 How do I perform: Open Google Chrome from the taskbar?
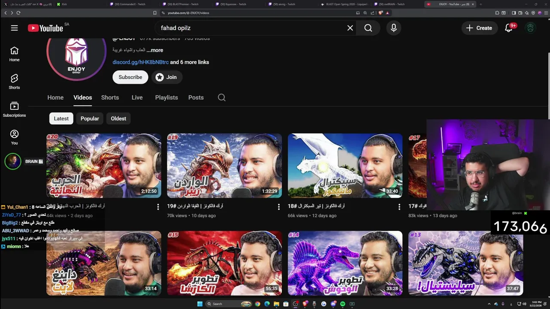257,304
